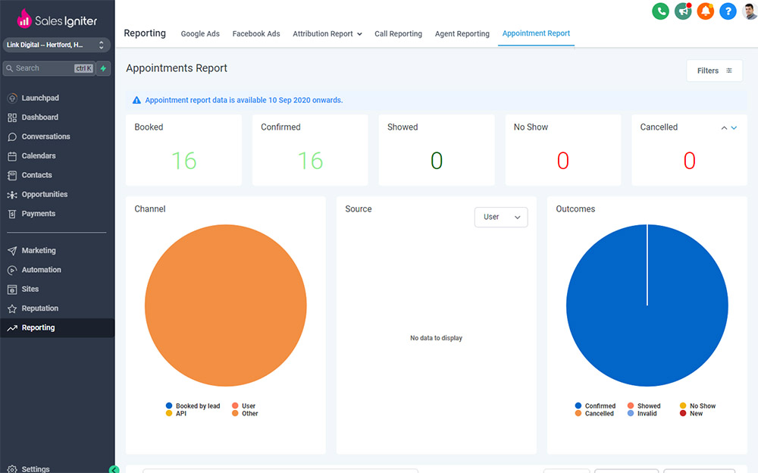The height and width of the screenshot is (473, 758).
Task: Toggle the Other legend item in Channel
Action: point(245,414)
